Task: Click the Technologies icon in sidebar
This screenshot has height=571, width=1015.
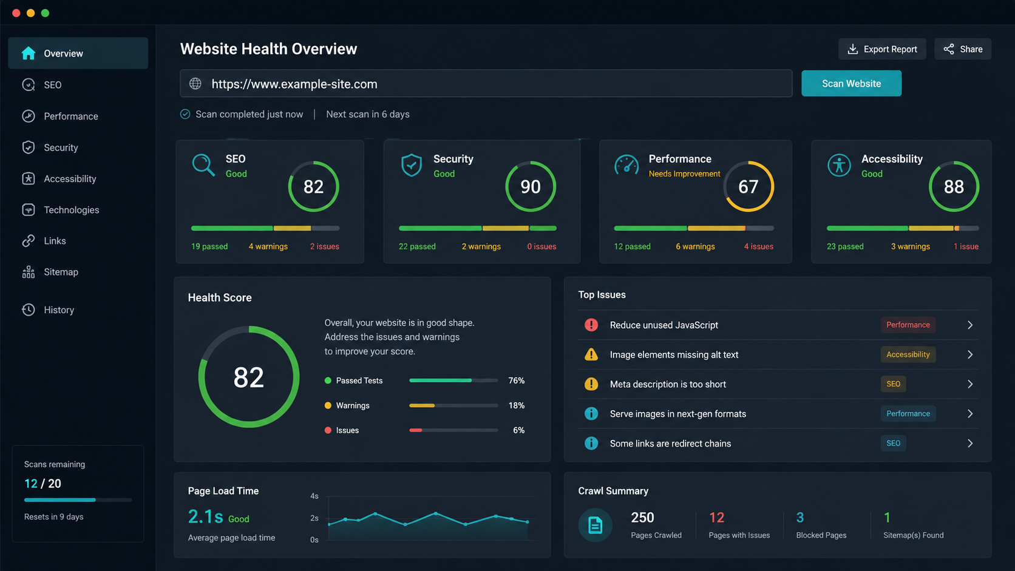Action: [x=29, y=209]
